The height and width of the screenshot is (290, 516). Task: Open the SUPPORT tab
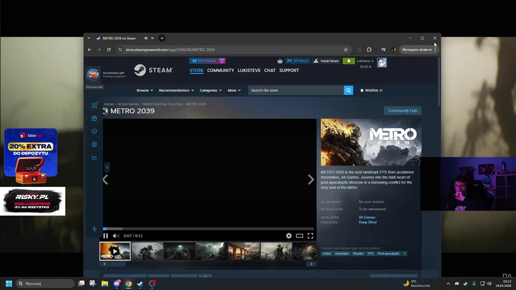[289, 70]
